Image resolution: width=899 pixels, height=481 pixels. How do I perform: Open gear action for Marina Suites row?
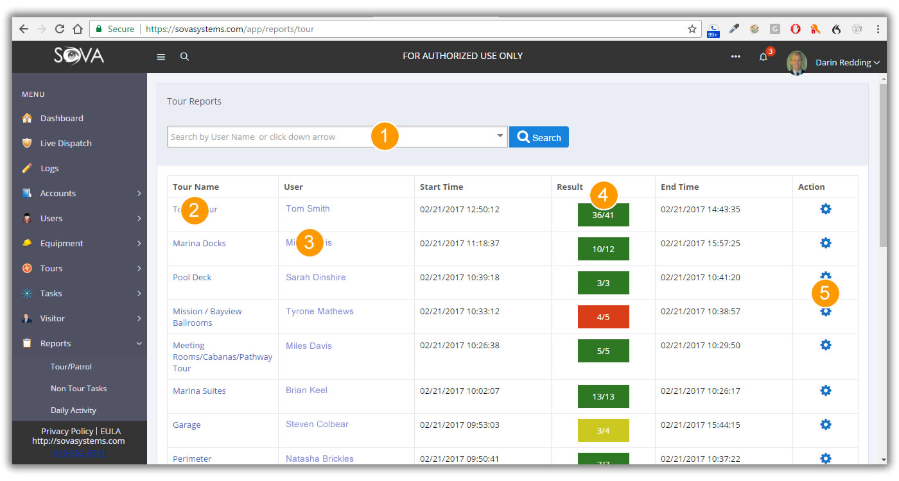coord(826,390)
